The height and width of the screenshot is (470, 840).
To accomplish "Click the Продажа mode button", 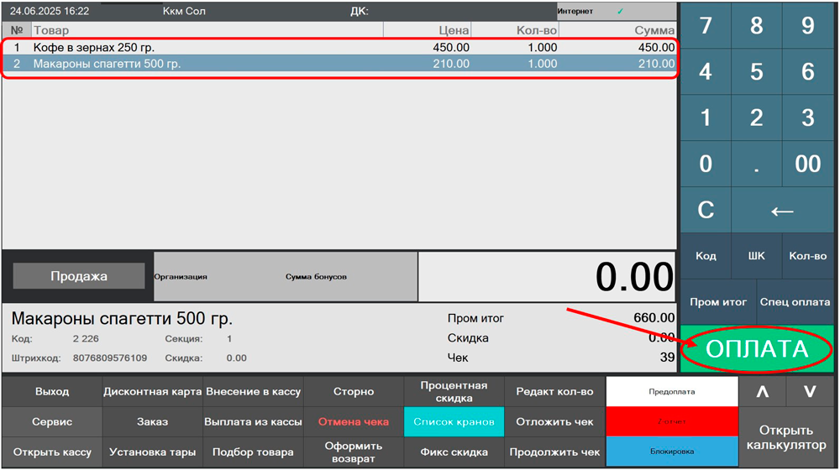I will [78, 276].
